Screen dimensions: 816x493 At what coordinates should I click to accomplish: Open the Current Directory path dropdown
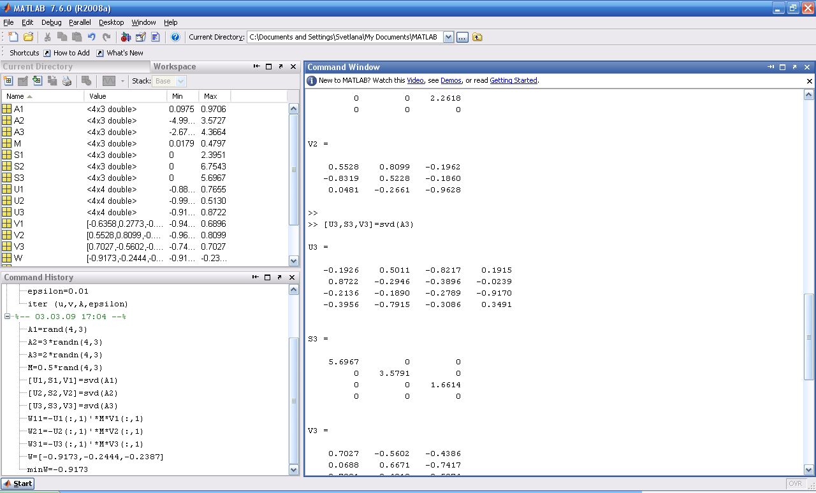448,37
